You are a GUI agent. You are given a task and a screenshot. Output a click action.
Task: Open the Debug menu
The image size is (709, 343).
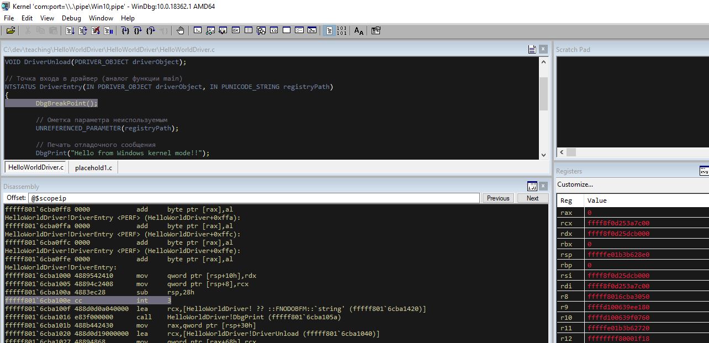click(x=71, y=18)
